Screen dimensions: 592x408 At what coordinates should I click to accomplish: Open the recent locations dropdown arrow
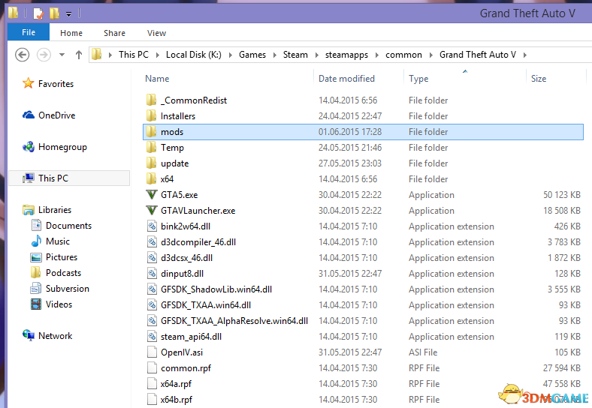pyautogui.click(x=62, y=55)
